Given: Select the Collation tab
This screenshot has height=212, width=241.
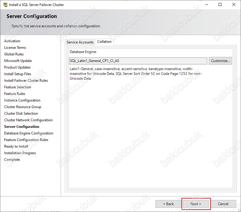Looking at the screenshot, I should click(104, 42).
